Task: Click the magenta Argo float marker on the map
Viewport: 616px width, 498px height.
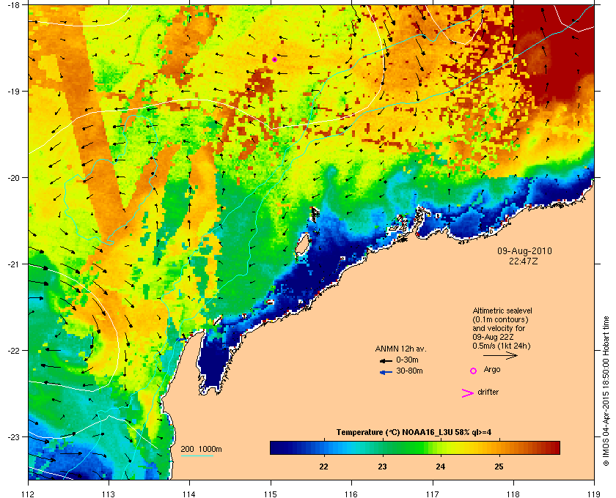Action: point(274,59)
